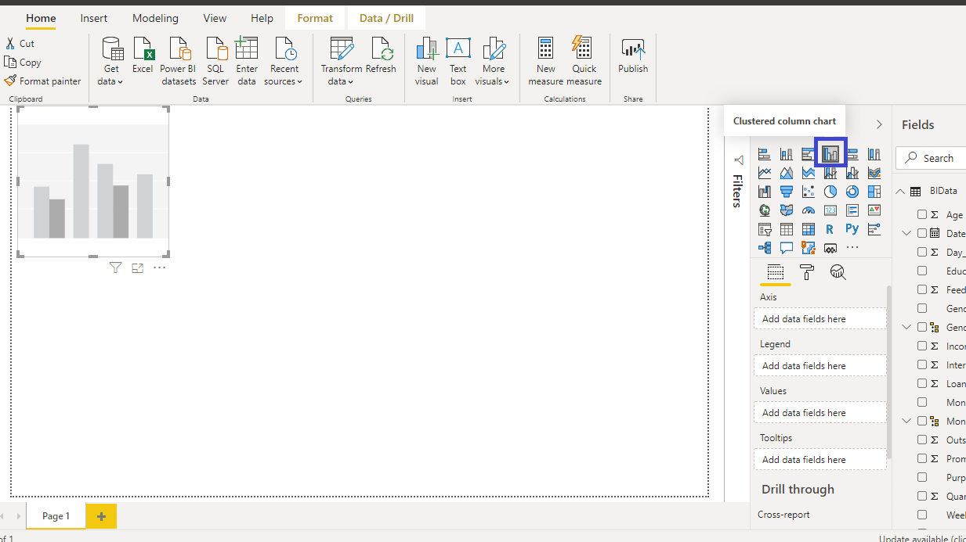Screen dimensions: 966x542
Task: Insert a Python visual
Action: pyautogui.click(x=852, y=229)
